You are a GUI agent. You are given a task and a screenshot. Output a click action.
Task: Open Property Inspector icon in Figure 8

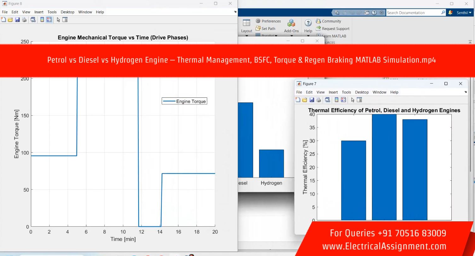pos(65,20)
